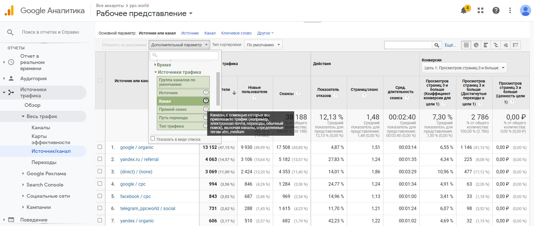Image resolution: width=534 pixels, height=226 pixels.
Task: Open the help question mark icon
Action: pyautogui.click(x=496, y=11)
